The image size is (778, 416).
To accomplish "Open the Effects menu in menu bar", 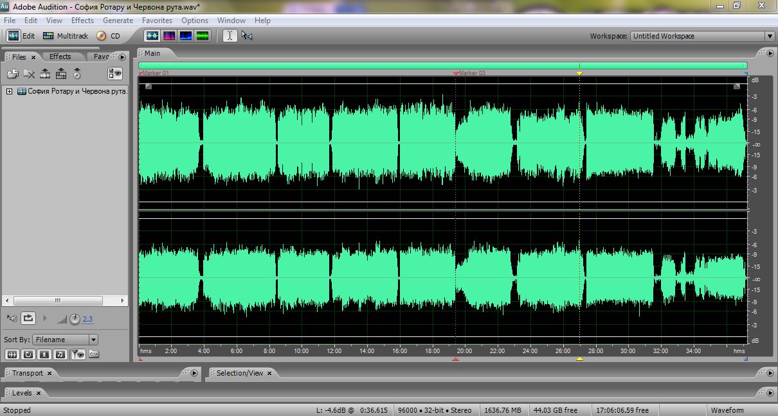I will pyautogui.click(x=82, y=21).
